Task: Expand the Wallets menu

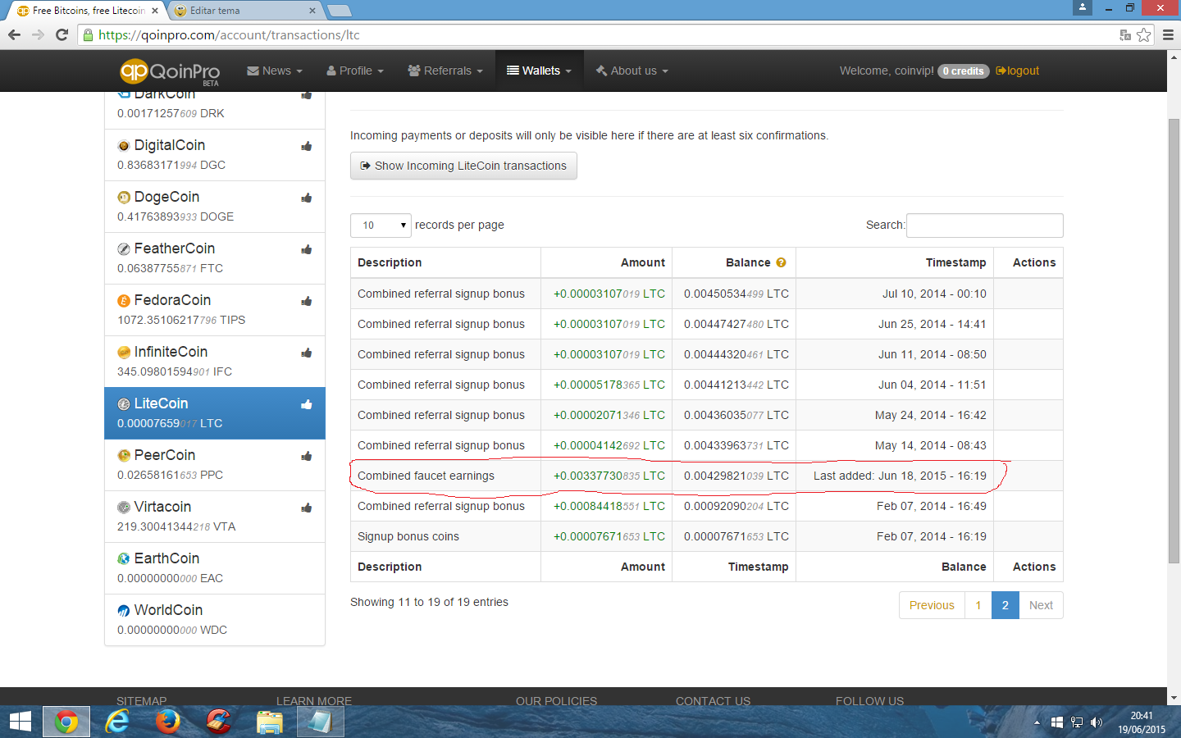Action: click(x=539, y=71)
